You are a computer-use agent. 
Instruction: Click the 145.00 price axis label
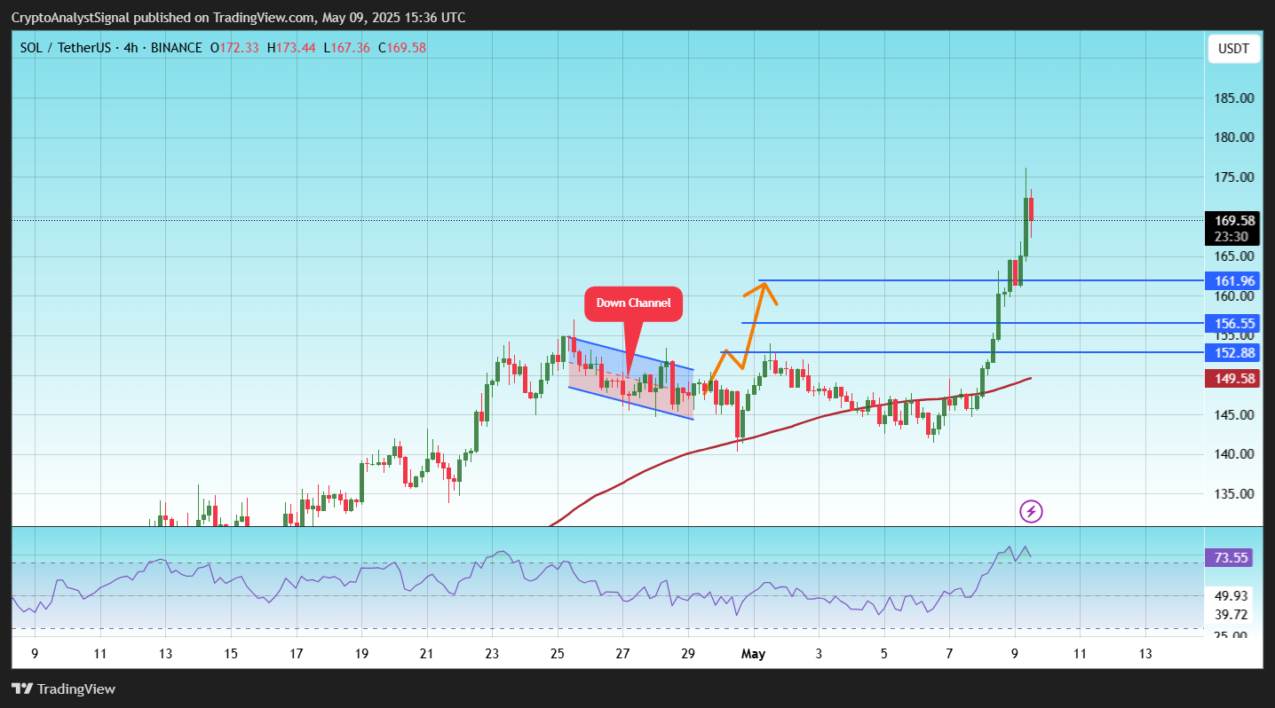[x=1234, y=414]
